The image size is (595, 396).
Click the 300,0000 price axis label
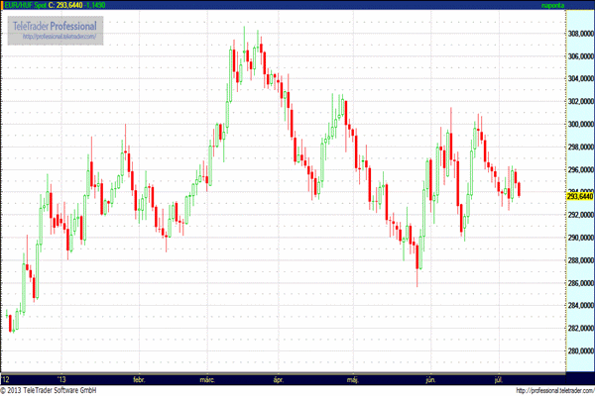tap(579, 124)
